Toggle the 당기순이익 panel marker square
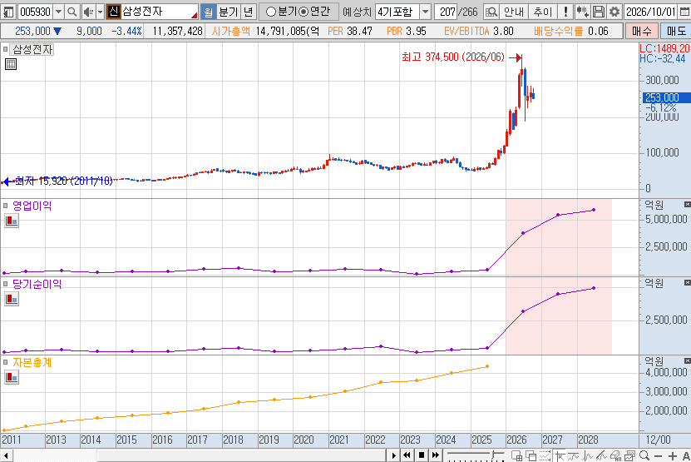The width and height of the screenshot is (691, 462). 5,284
